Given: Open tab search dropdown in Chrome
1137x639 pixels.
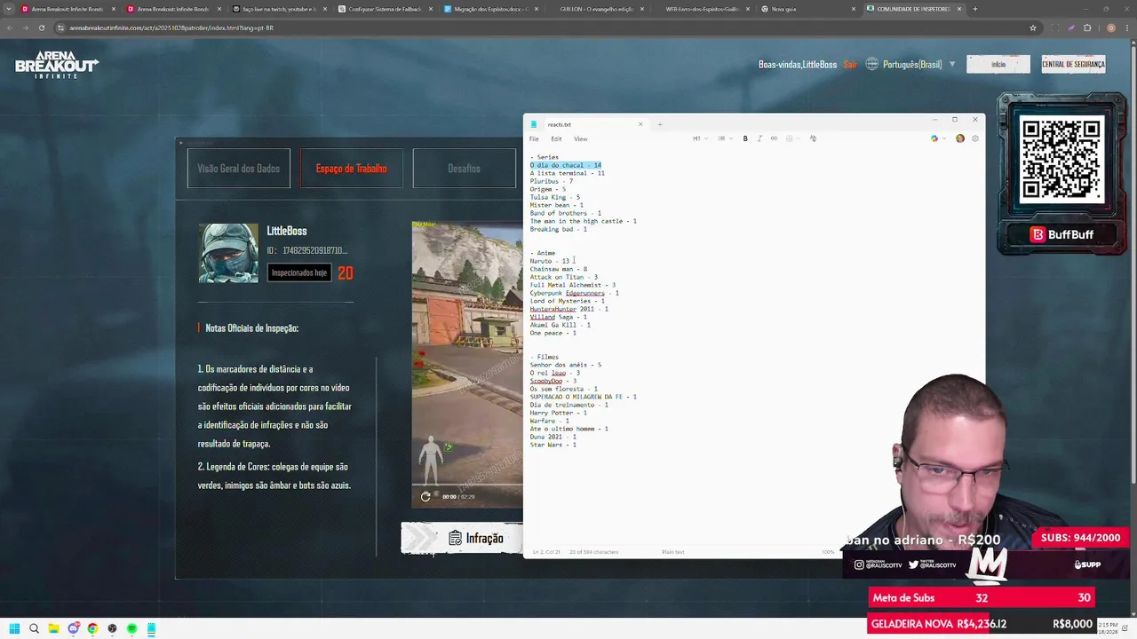Looking at the screenshot, I should pyautogui.click(x=7, y=9).
